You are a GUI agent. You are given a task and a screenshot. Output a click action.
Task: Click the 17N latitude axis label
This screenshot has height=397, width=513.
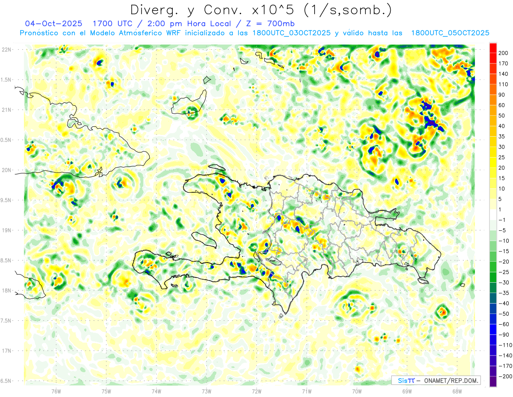(7, 351)
